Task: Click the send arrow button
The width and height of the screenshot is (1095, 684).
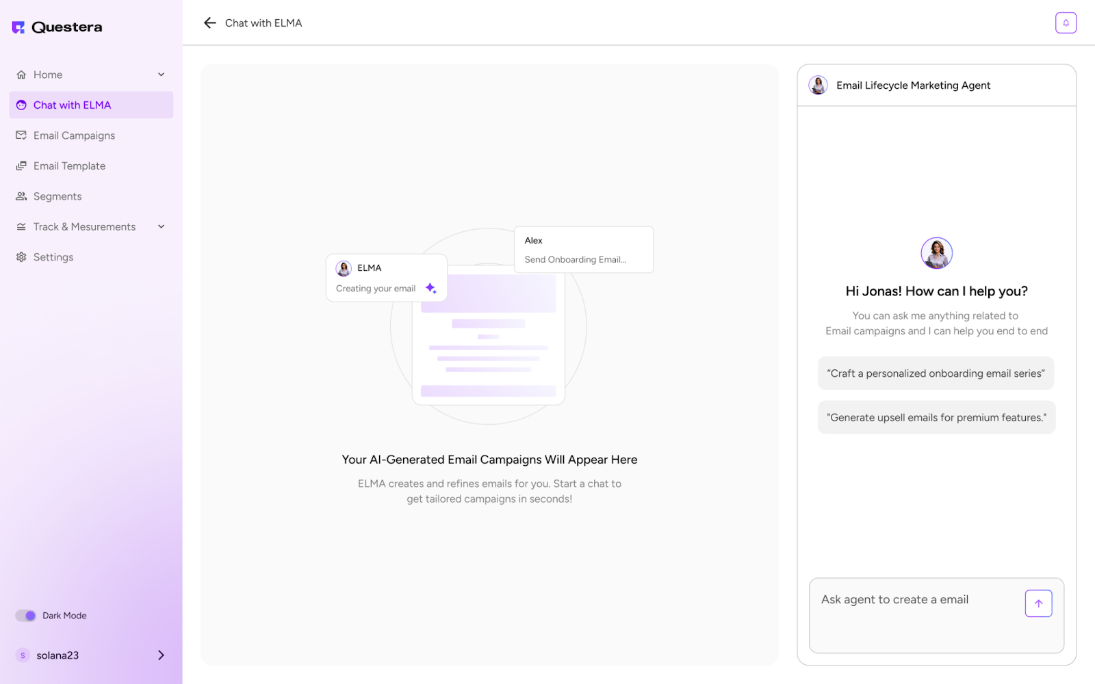Action: tap(1038, 603)
